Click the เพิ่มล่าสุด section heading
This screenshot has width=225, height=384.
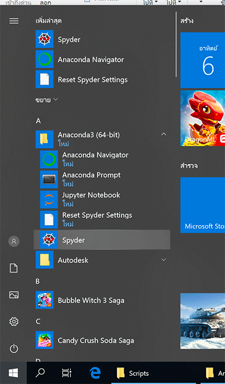(48, 21)
